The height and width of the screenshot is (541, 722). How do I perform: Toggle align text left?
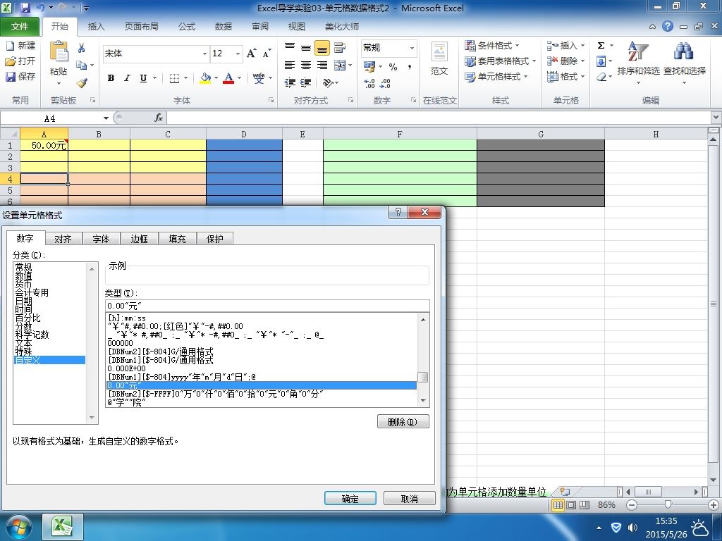pos(290,66)
